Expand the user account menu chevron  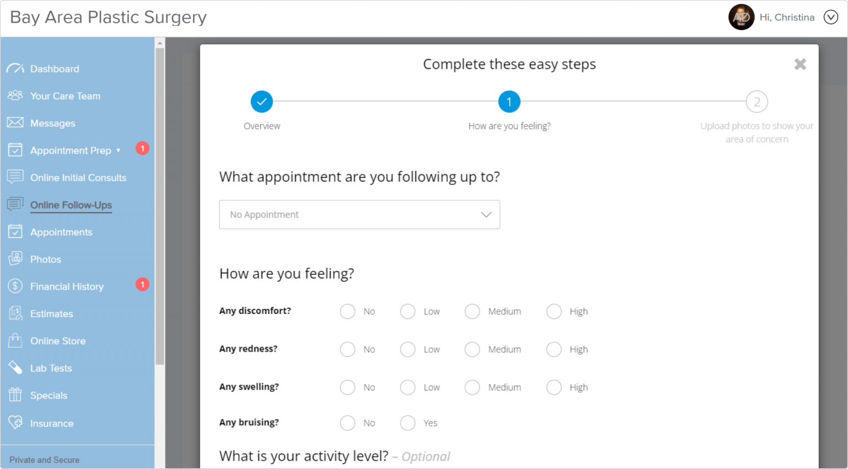(831, 17)
